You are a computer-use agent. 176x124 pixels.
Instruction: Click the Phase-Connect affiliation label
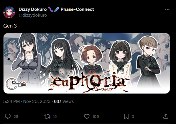[x=77, y=9]
